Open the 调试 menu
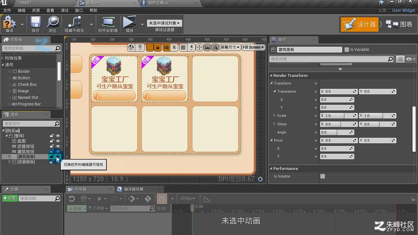This screenshot has width=418, height=235. pyautogui.click(x=65, y=10)
